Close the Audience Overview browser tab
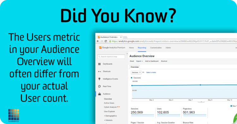This screenshot has width=237, height=124. click(121, 37)
